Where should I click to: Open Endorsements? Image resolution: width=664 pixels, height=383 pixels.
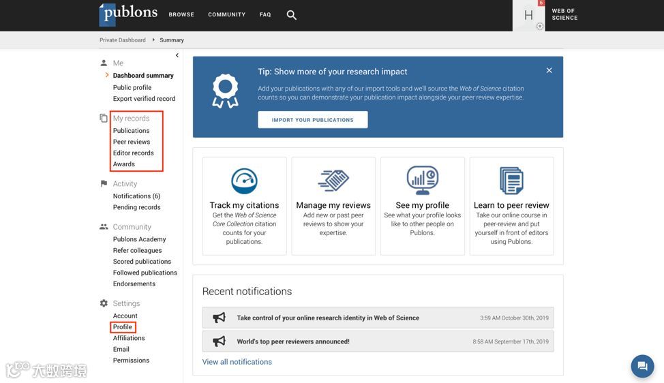(x=134, y=284)
